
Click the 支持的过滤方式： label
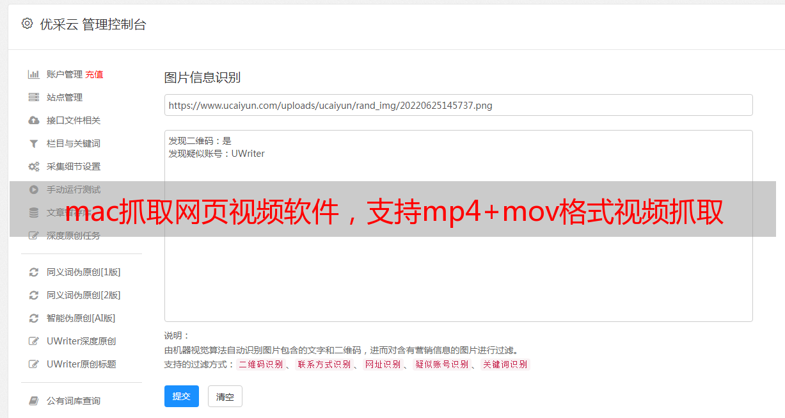[199, 364]
